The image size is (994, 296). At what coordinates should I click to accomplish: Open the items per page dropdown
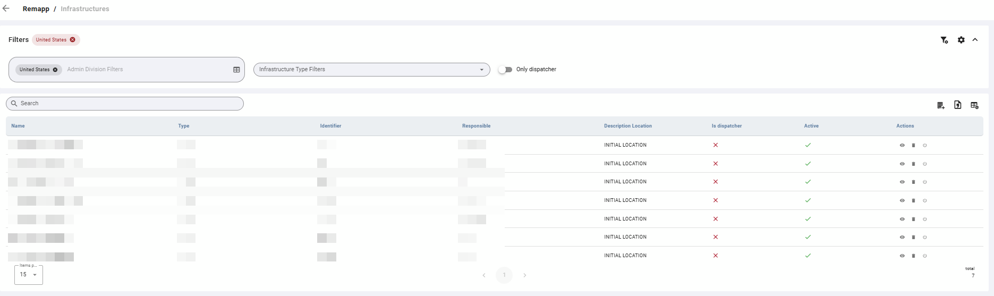pyautogui.click(x=29, y=275)
